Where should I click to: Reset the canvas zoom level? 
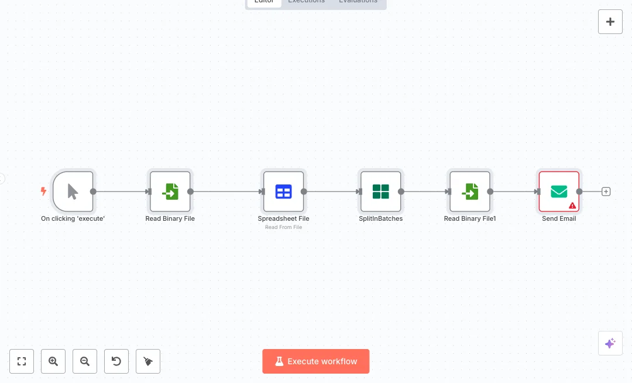[116, 361]
